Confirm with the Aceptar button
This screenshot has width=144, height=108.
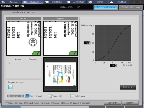130,103
